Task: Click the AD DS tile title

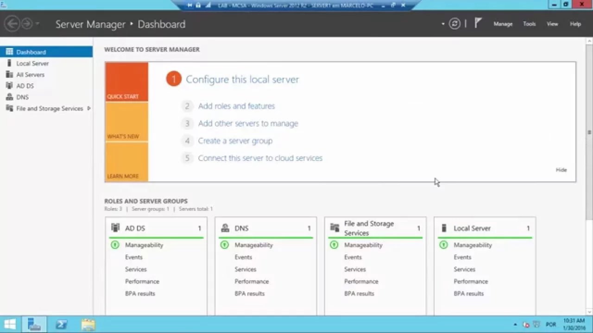Action: click(135, 228)
